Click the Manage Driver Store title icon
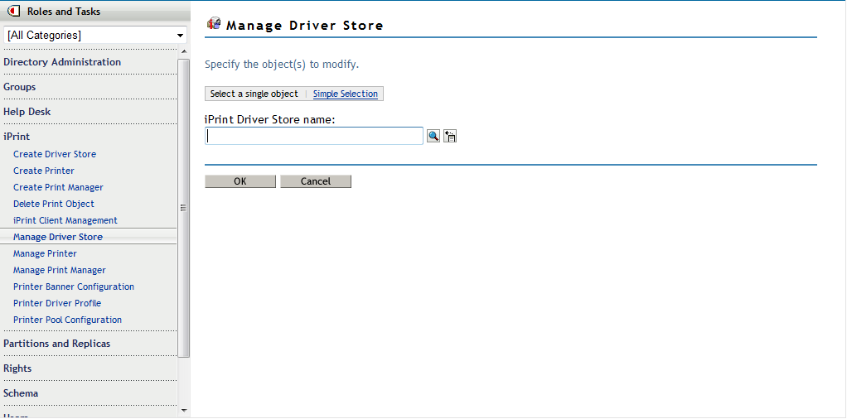This screenshot has height=419, width=847. click(214, 23)
